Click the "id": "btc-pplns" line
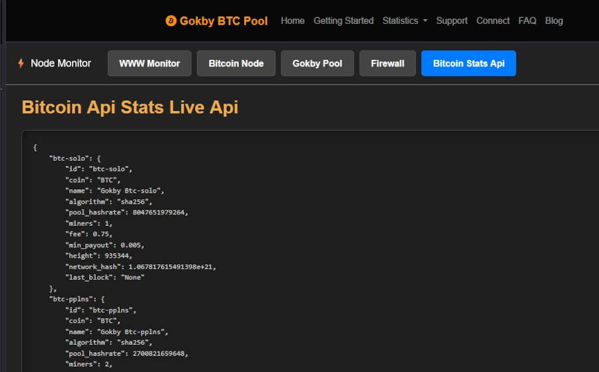The image size is (599, 372). (101, 310)
